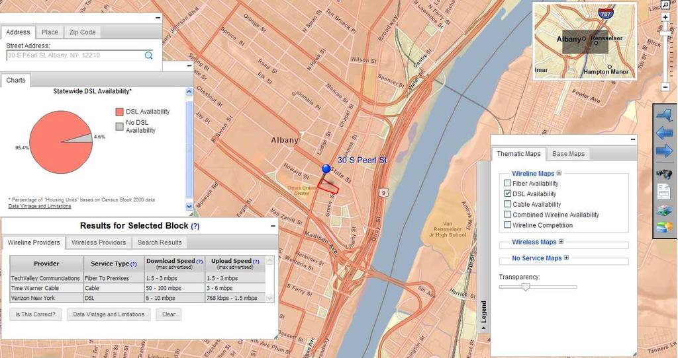
Task: Enable Wireline Competition layer
Action: 508,225
